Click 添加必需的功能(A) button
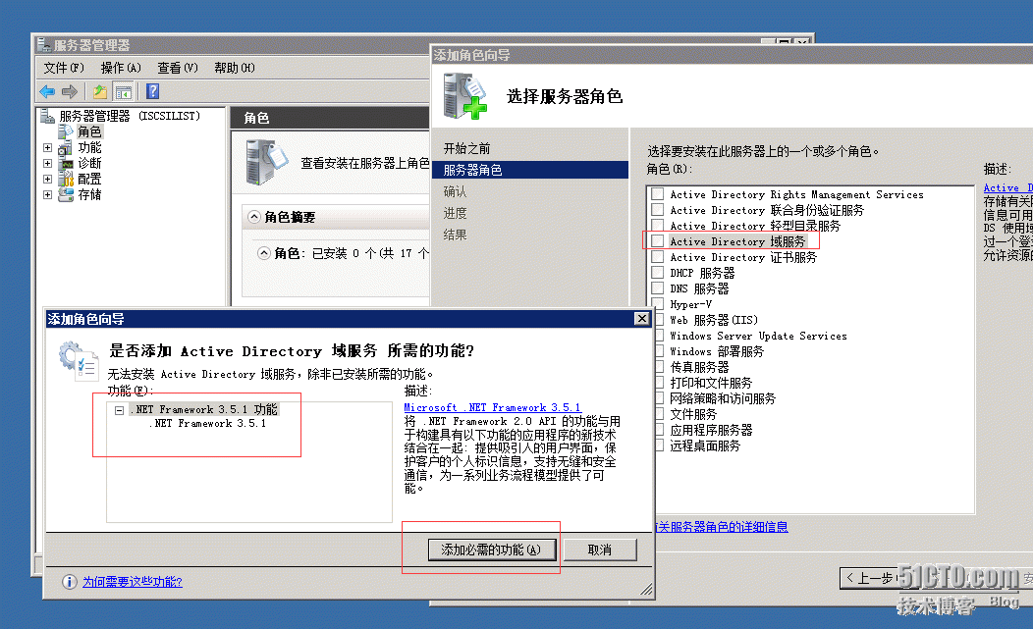This screenshot has height=629, width=1033. 492,550
